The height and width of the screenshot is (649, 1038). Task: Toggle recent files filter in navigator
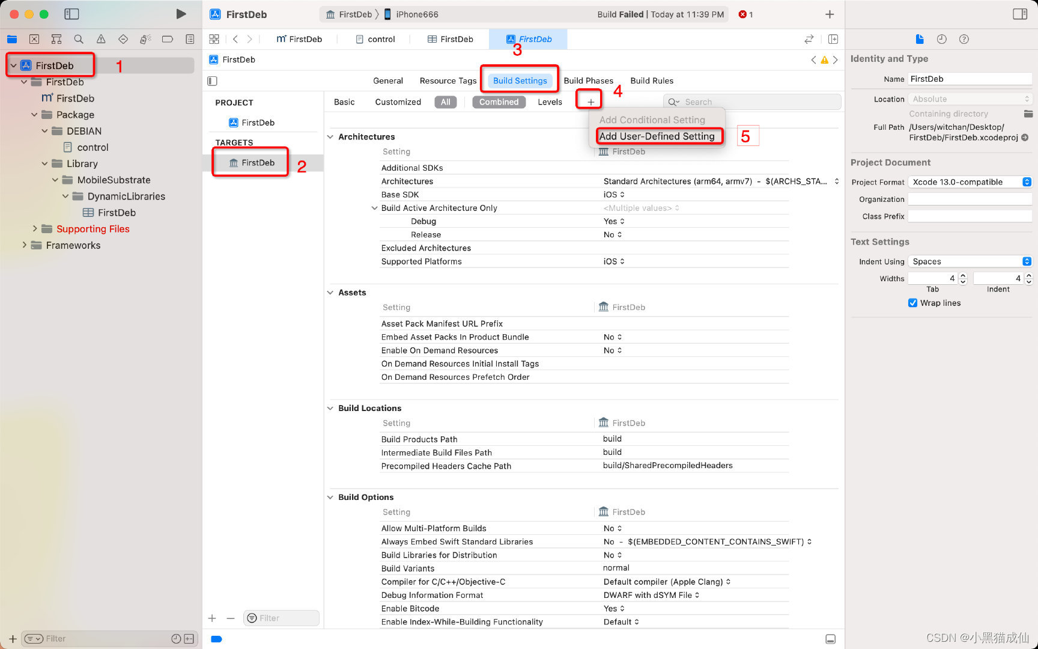click(x=176, y=639)
